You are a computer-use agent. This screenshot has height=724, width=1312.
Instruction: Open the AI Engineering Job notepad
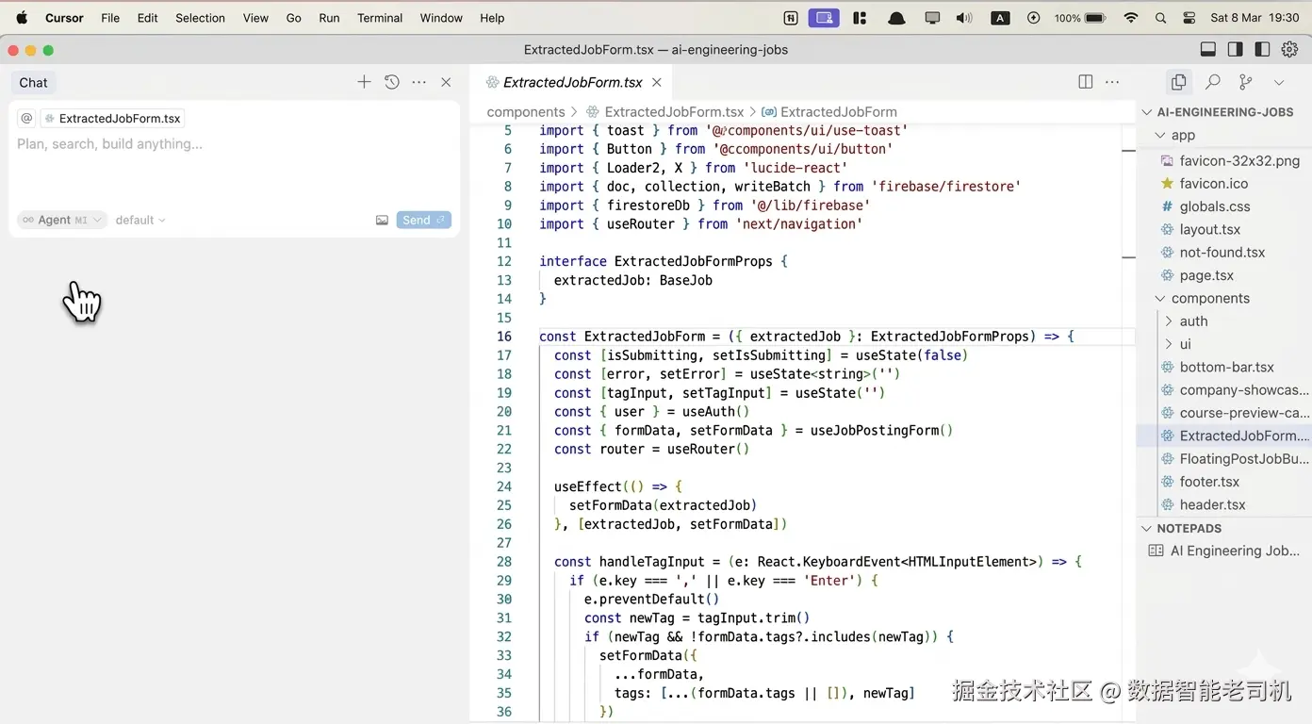[x=1224, y=551]
